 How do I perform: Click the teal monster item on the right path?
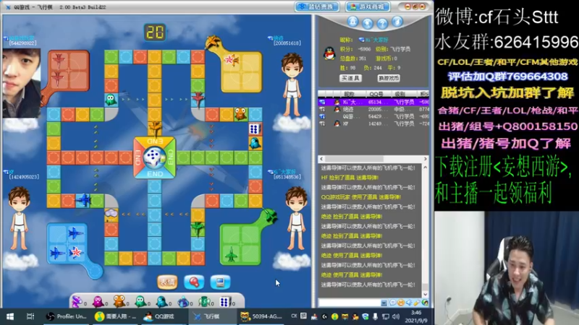point(255,143)
